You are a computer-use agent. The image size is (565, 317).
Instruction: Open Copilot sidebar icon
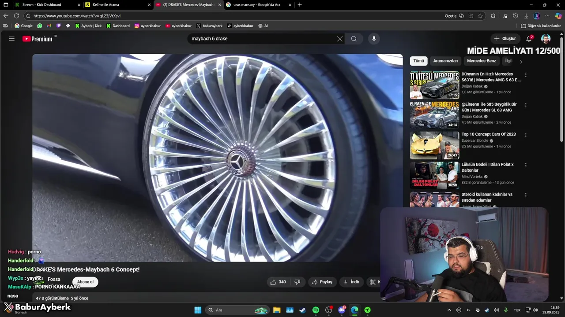click(x=558, y=16)
